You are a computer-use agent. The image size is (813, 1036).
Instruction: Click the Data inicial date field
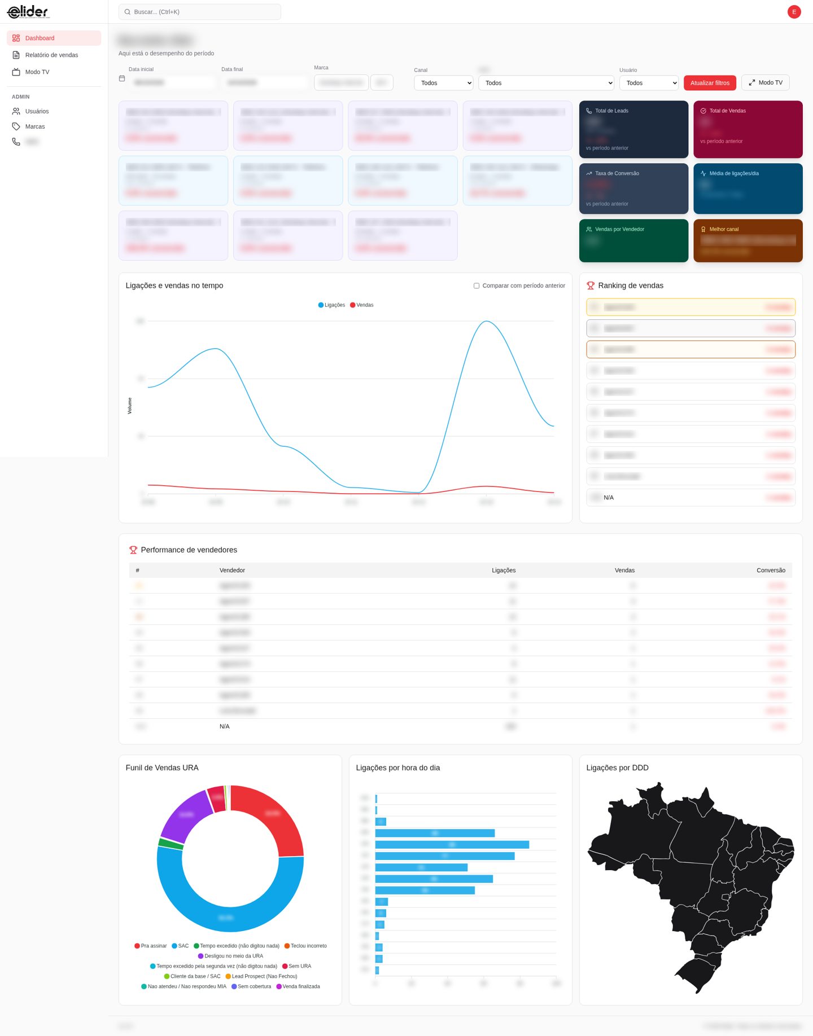172,82
